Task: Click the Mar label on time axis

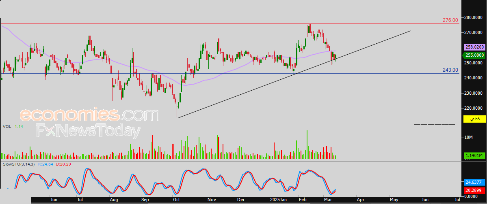Action: pos(329,200)
